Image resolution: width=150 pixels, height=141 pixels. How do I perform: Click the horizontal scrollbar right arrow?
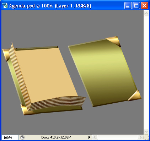(x=140, y=137)
